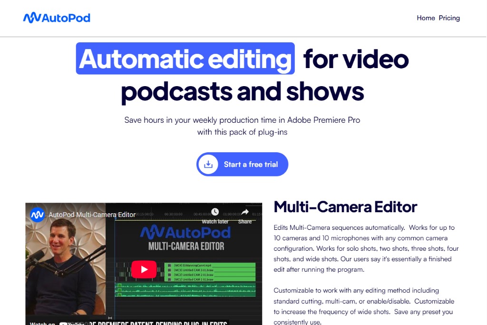Screen dimensions: 487x325
Task: Click the Share label next to the arrow
Action: click(x=244, y=222)
